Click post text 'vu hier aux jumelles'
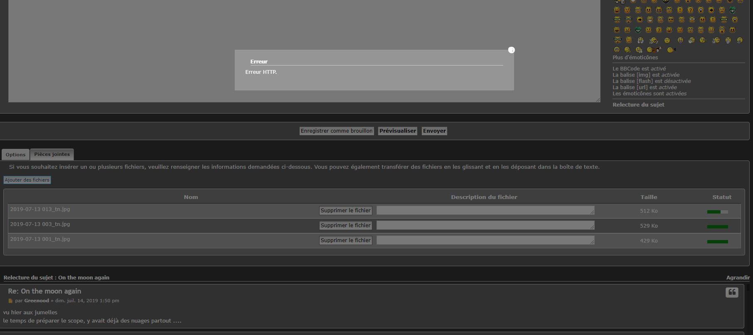Image resolution: width=753 pixels, height=335 pixels. point(30,313)
